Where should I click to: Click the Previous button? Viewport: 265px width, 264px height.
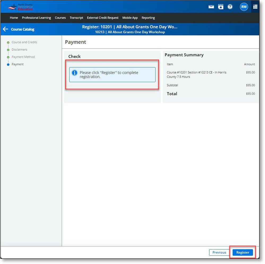219,252
